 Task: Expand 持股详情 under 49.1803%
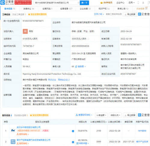point(82,143)
